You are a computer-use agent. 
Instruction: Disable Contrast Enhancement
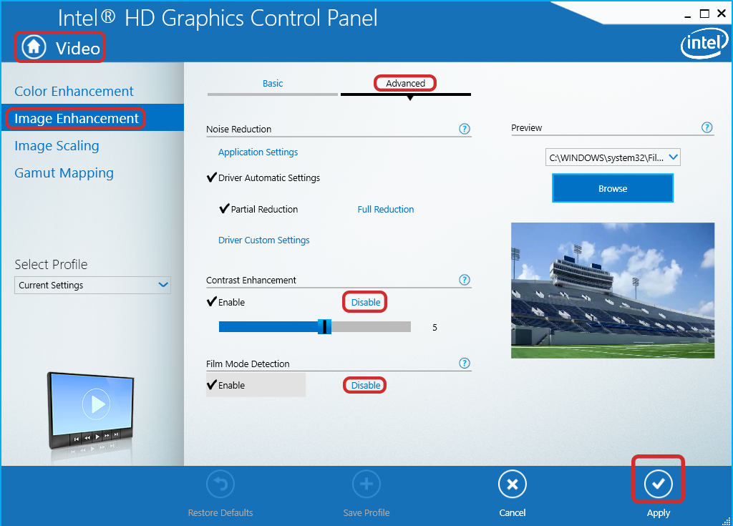coord(366,303)
